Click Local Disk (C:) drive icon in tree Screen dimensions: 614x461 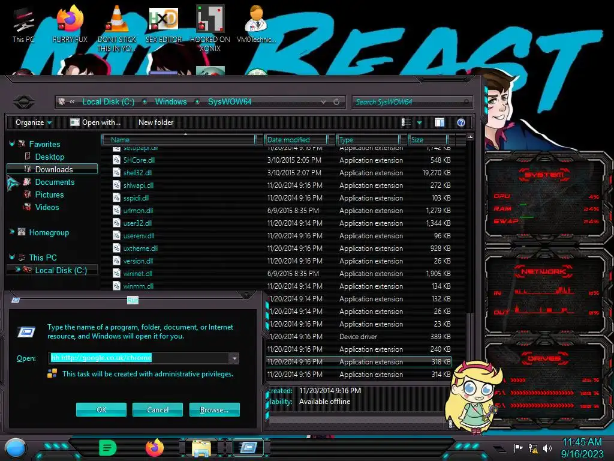tap(28, 270)
